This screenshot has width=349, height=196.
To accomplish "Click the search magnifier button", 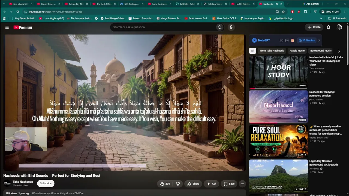I will [220, 27].
